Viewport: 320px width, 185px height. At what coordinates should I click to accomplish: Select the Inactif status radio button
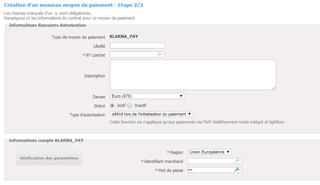[x=129, y=105]
